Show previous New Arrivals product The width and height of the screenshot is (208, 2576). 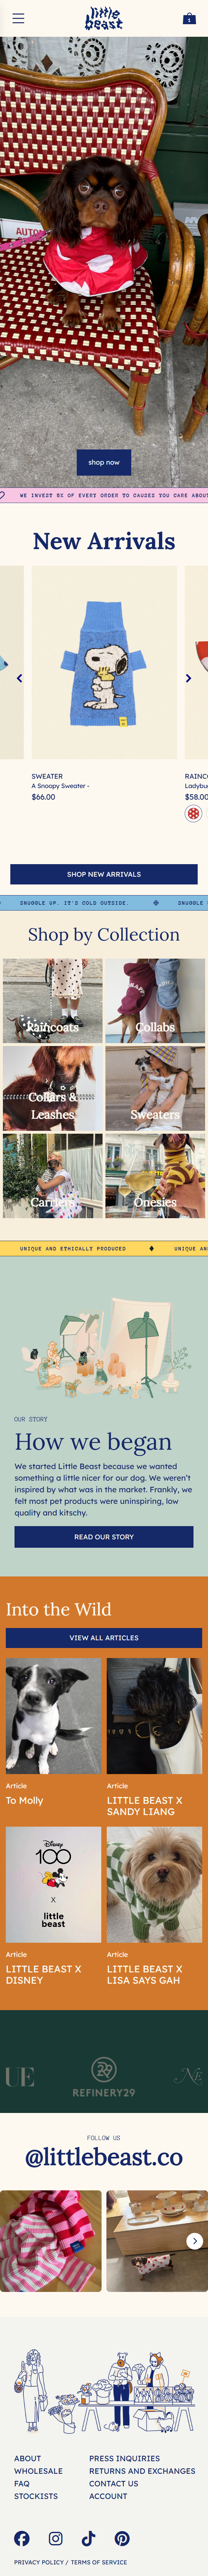coord(19,678)
